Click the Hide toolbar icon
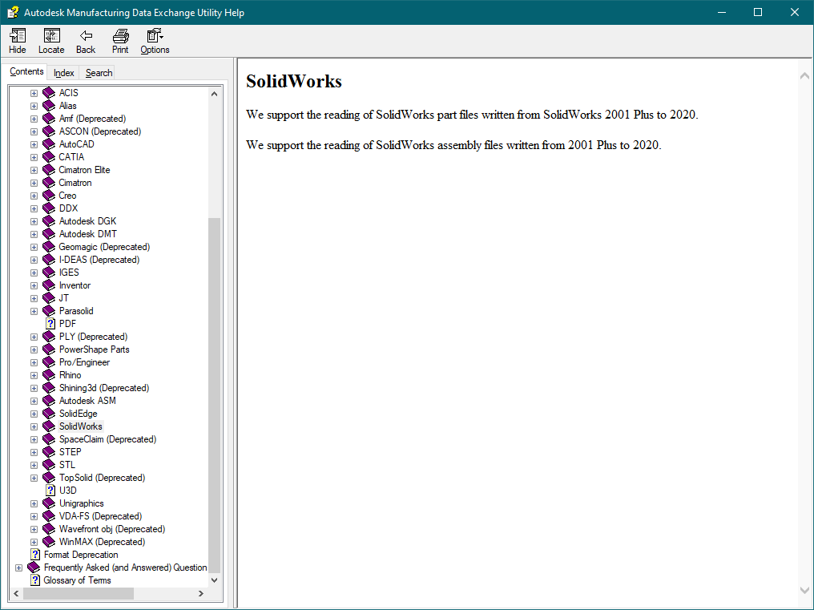Screen dimensions: 814x610 pos(17,35)
